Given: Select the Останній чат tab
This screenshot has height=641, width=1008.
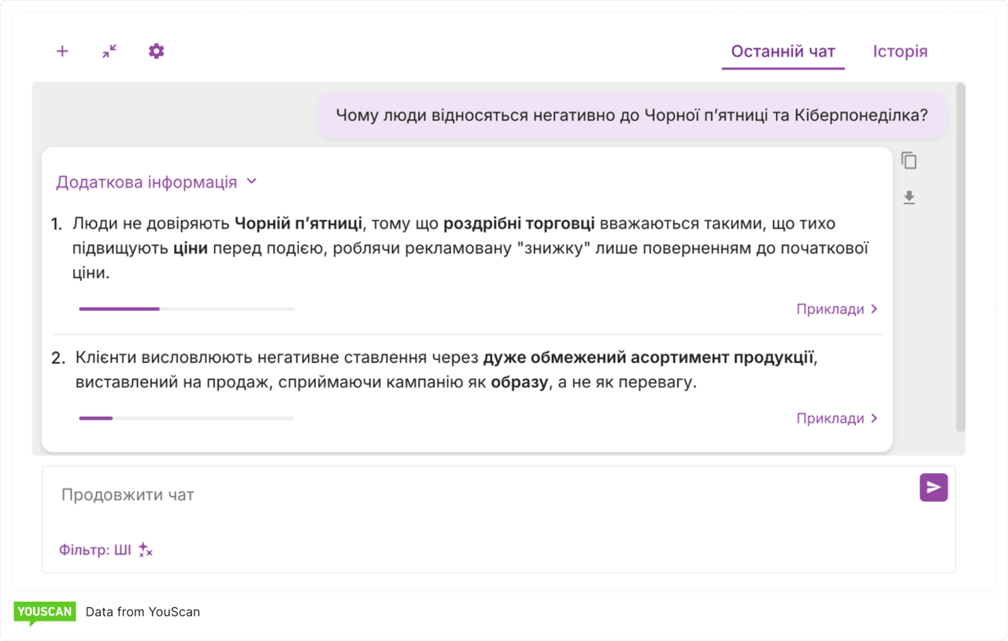Looking at the screenshot, I should pos(783,50).
